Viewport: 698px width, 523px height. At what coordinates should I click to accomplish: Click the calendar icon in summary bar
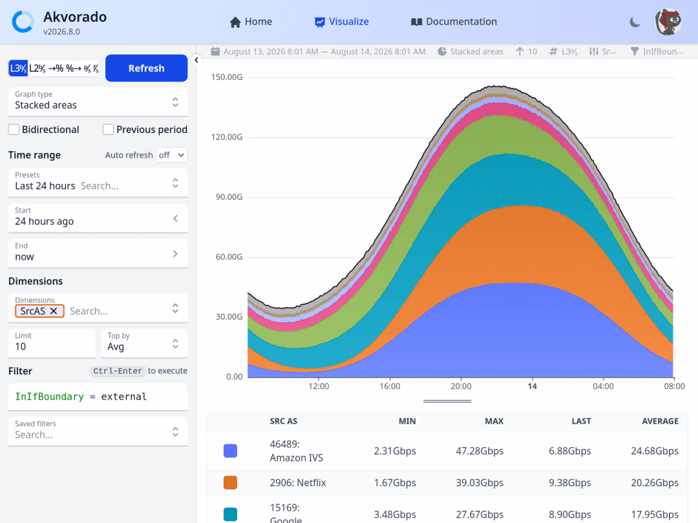pyautogui.click(x=215, y=52)
